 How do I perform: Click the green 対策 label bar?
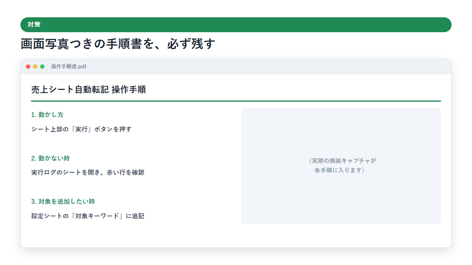pyautogui.click(x=236, y=25)
